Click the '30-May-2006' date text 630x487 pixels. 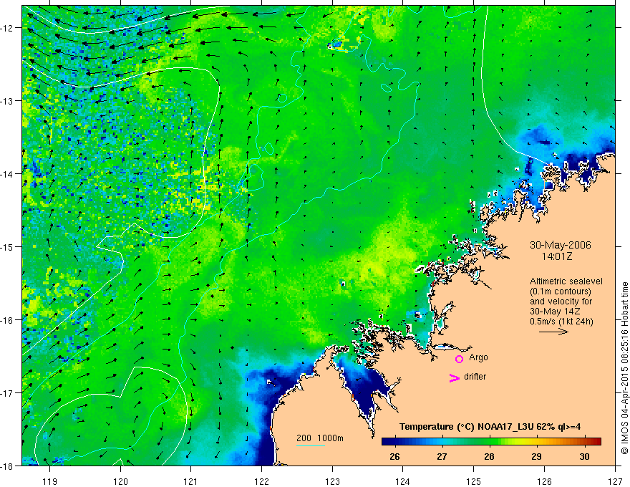pos(560,245)
